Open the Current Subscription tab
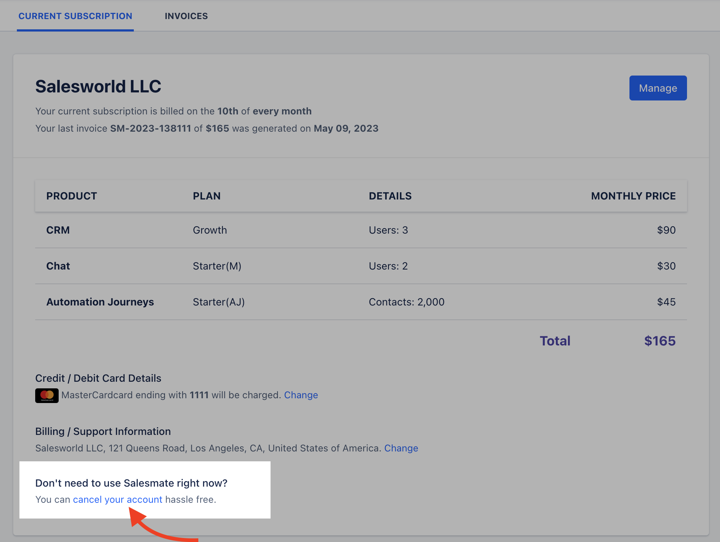Viewport: 720px width, 542px height. [75, 16]
